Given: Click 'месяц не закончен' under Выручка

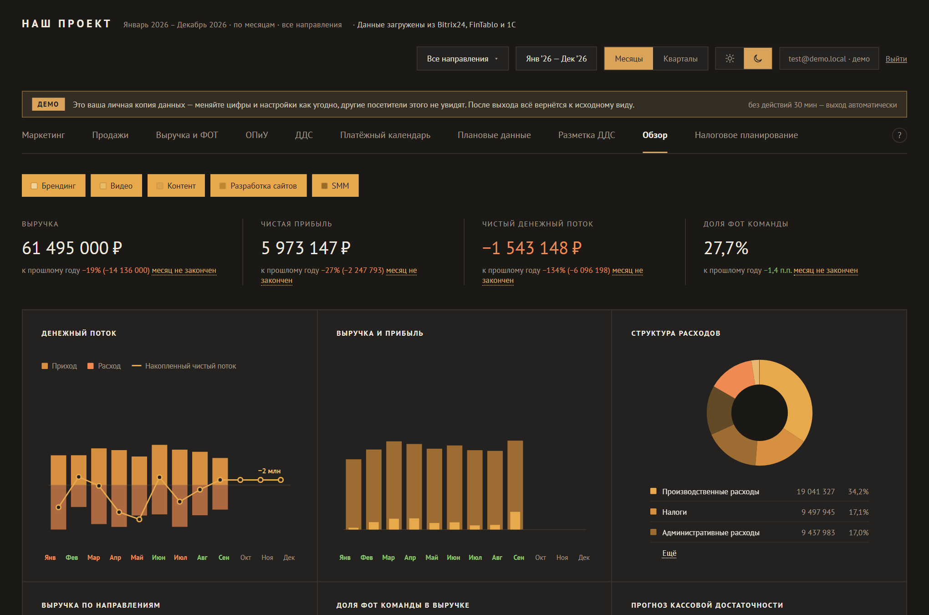Looking at the screenshot, I should click(x=184, y=270).
